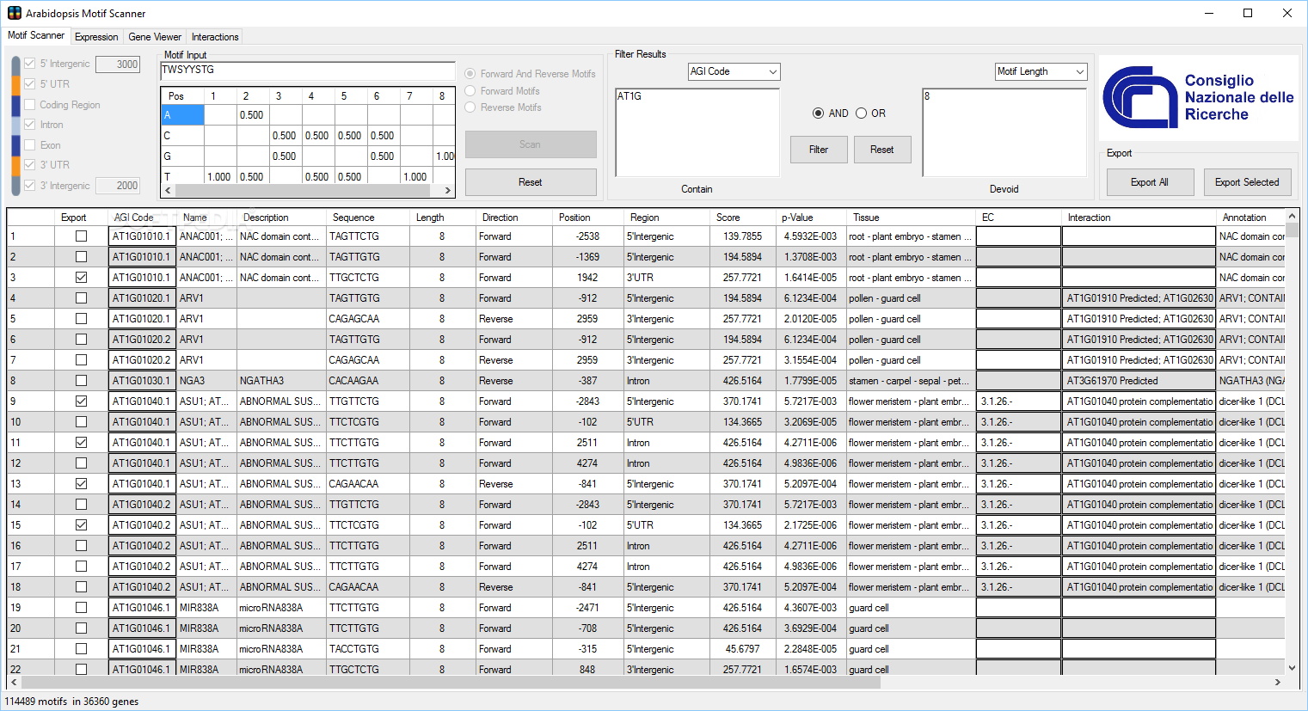
Task: Switch to the Motif Scanner tab
Action: [x=36, y=35]
